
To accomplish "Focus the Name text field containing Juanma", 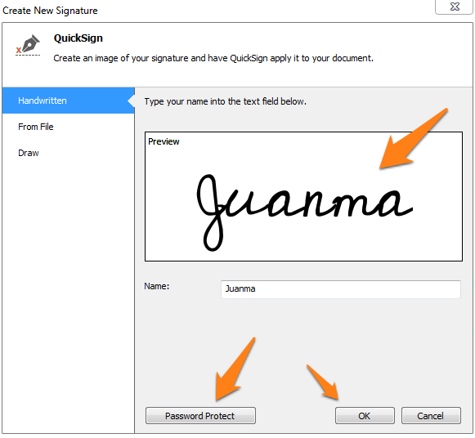I will (341, 289).
